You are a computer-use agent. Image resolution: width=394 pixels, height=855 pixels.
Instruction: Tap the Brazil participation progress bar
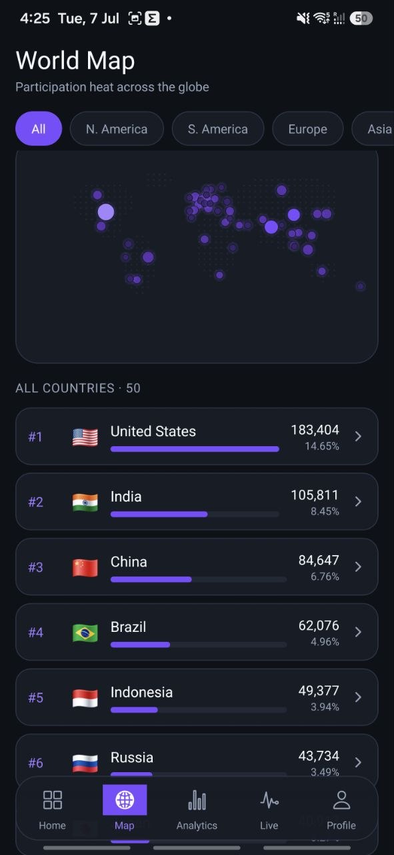click(x=199, y=645)
